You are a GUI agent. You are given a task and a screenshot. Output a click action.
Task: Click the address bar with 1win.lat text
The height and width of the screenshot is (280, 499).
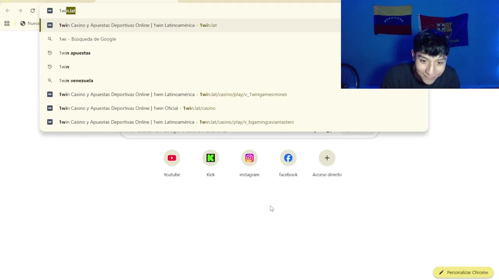pos(191,10)
